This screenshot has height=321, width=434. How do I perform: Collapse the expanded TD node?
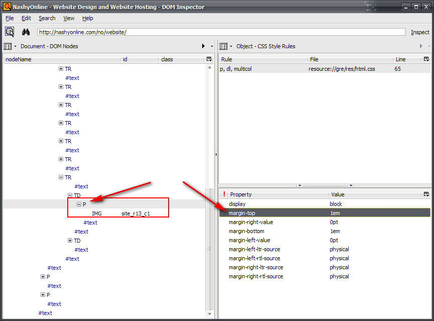[x=69, y=195]
